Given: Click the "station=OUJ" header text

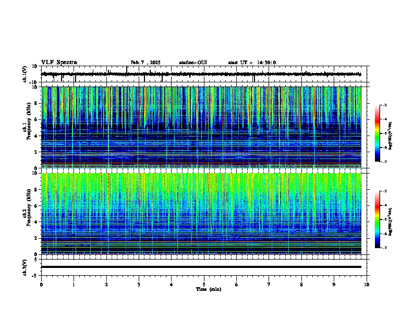Looking at the screenshot, I should pyautogui.click(x=193, y=63).
